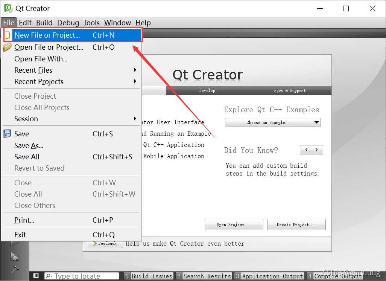Show the next Did You Know tip

[316, 150]
